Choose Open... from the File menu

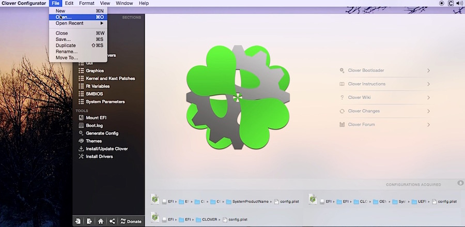[79, 17]
